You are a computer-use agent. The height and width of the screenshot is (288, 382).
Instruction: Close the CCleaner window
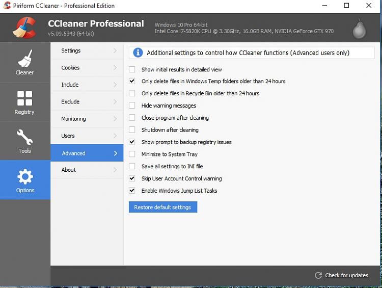click(x=369, y=6)
